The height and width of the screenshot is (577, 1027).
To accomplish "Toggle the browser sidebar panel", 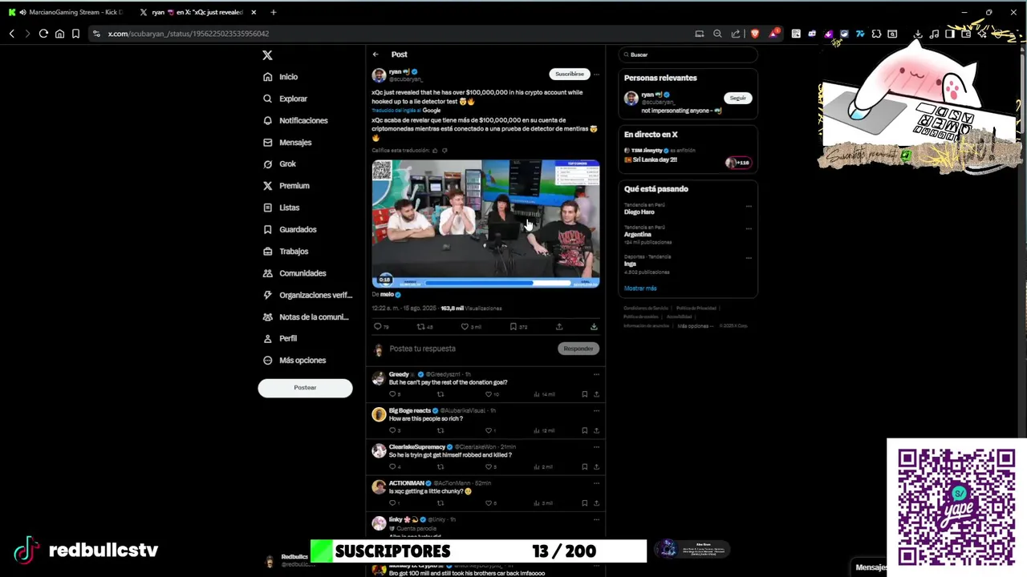I will [x=950, y=34].
